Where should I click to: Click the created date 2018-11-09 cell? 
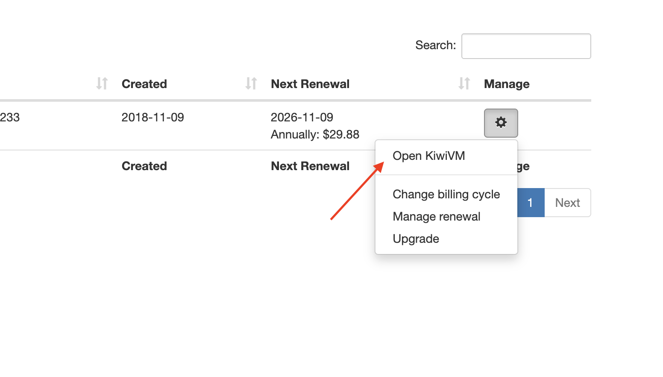point(153,118)
